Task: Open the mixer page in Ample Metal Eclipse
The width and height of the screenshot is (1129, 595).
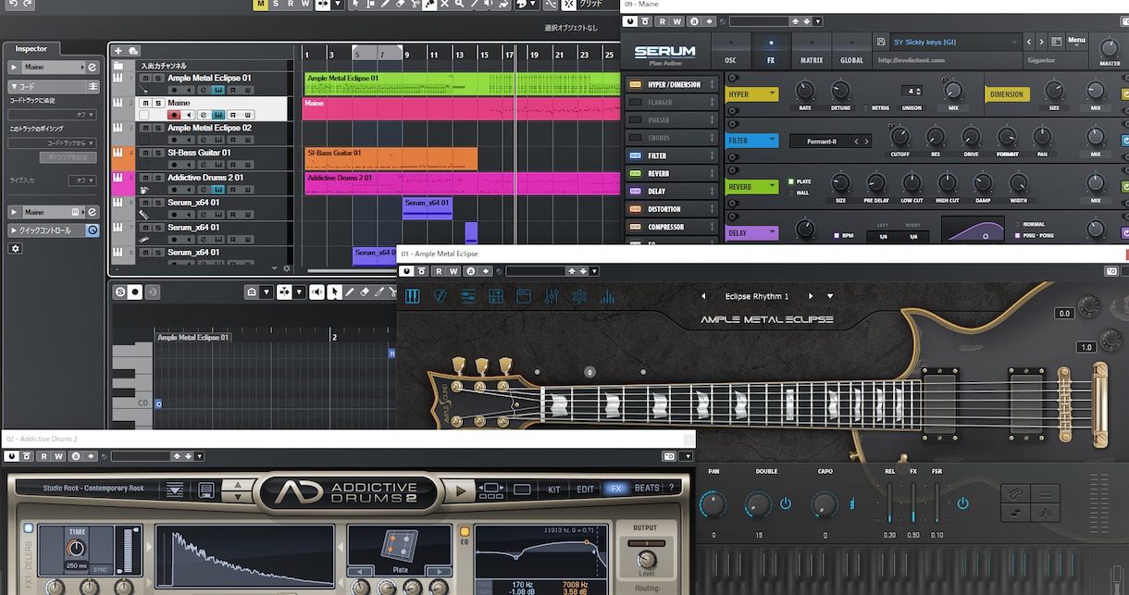Action: [552, 296]
